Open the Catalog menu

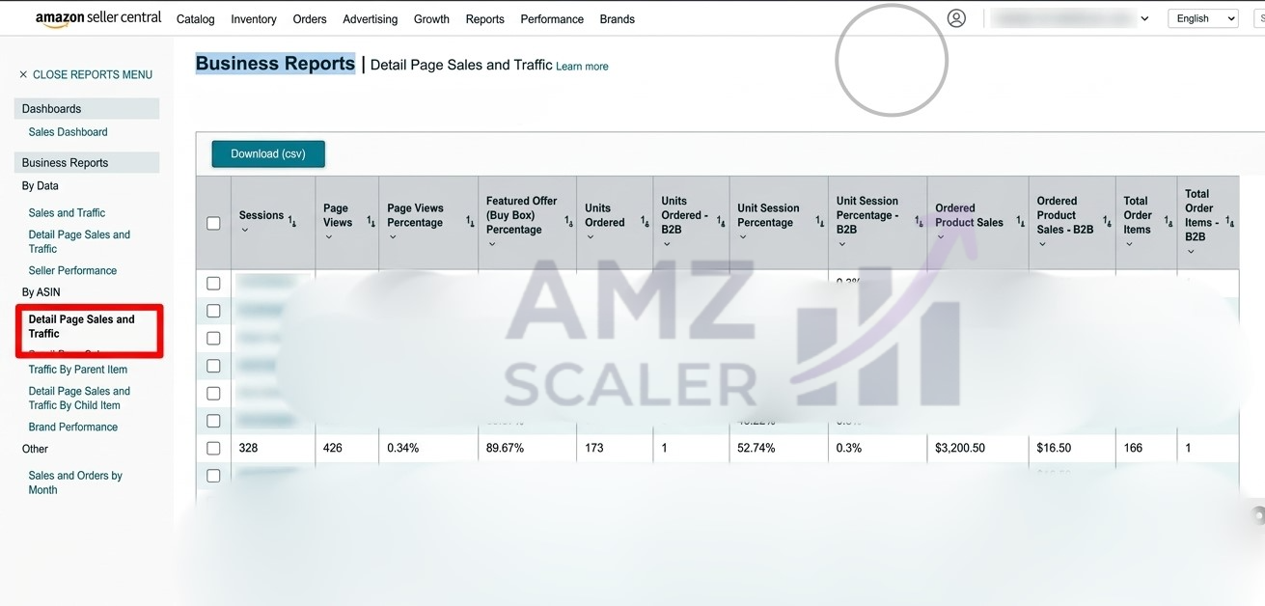pyautogui.click(x=196, y=19)
